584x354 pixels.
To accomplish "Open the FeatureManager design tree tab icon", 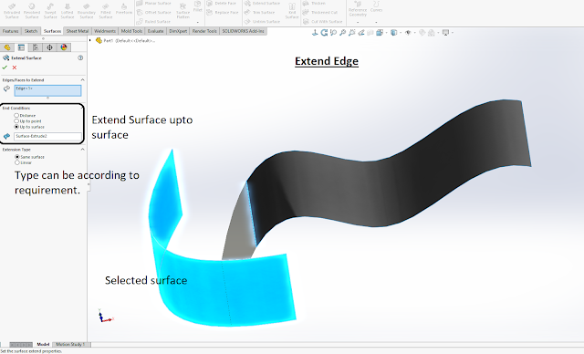I will point(7,47).
